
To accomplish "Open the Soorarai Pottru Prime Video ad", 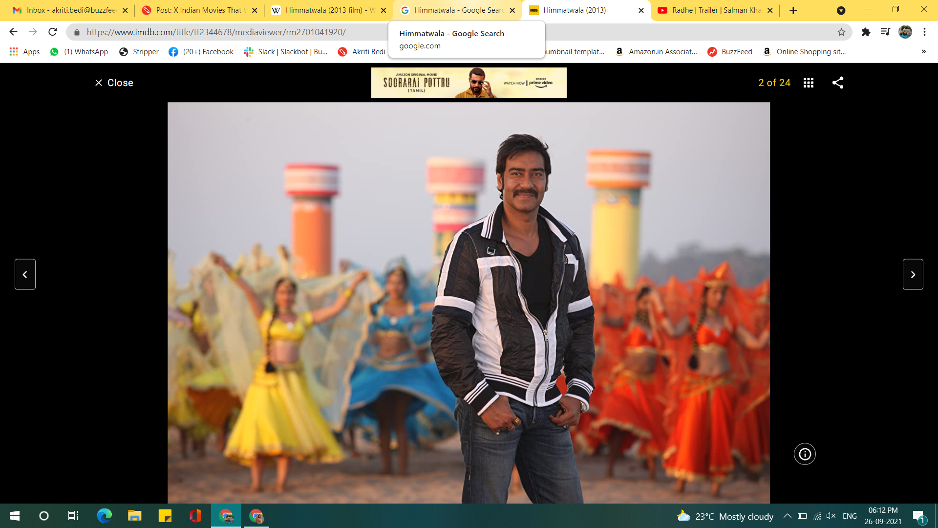I will (469, 83).
